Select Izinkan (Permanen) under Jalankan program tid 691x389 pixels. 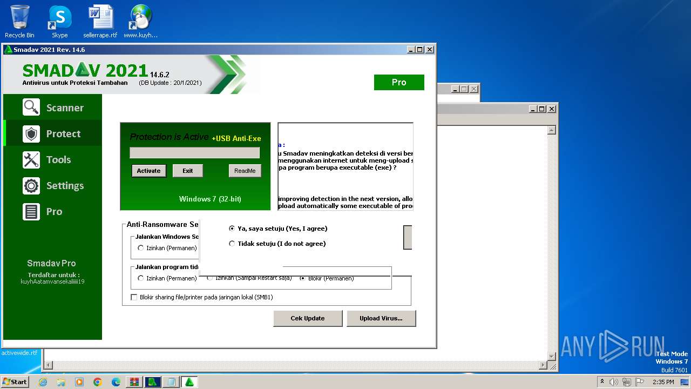[167, 278]
